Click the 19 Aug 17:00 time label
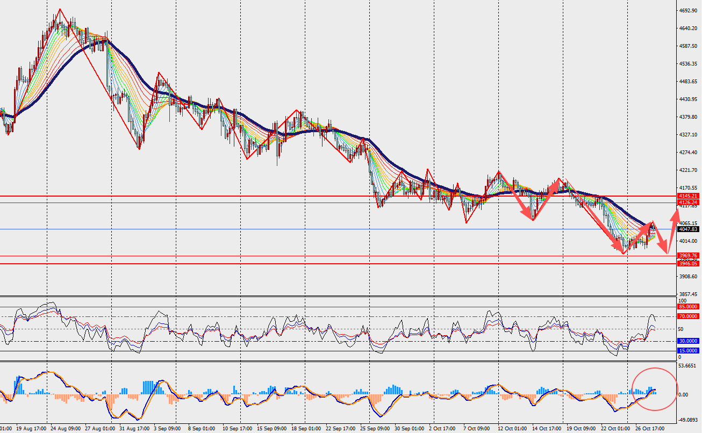This screenshot has width=702, height=433. [x=30, y=429]
